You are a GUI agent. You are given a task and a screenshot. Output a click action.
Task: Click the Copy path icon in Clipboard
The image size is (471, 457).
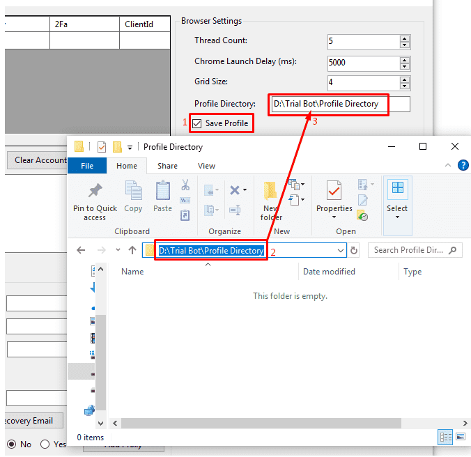[185, 200]
